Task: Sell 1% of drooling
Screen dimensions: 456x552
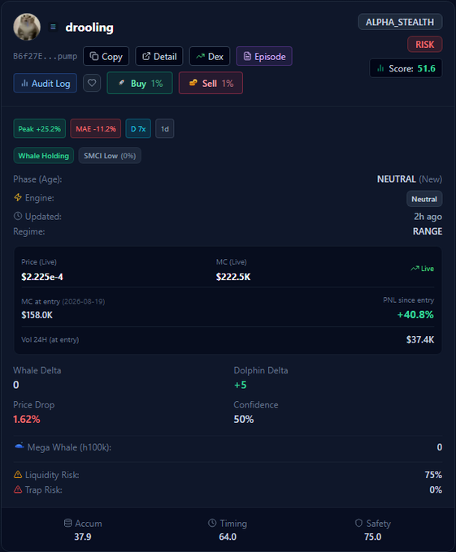Action: (211, 83)
